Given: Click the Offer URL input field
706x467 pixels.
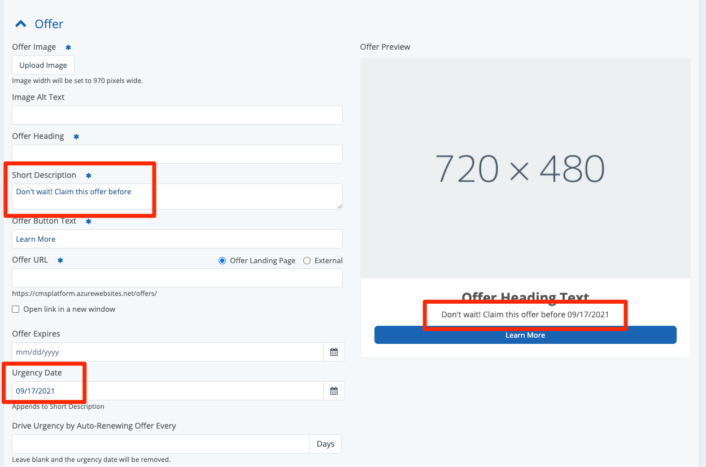Looking at the screenshot, I should point(177,278).
